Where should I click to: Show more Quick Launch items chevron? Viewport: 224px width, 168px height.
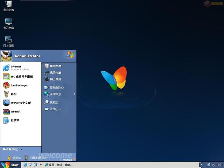click(x=41, y=165)
